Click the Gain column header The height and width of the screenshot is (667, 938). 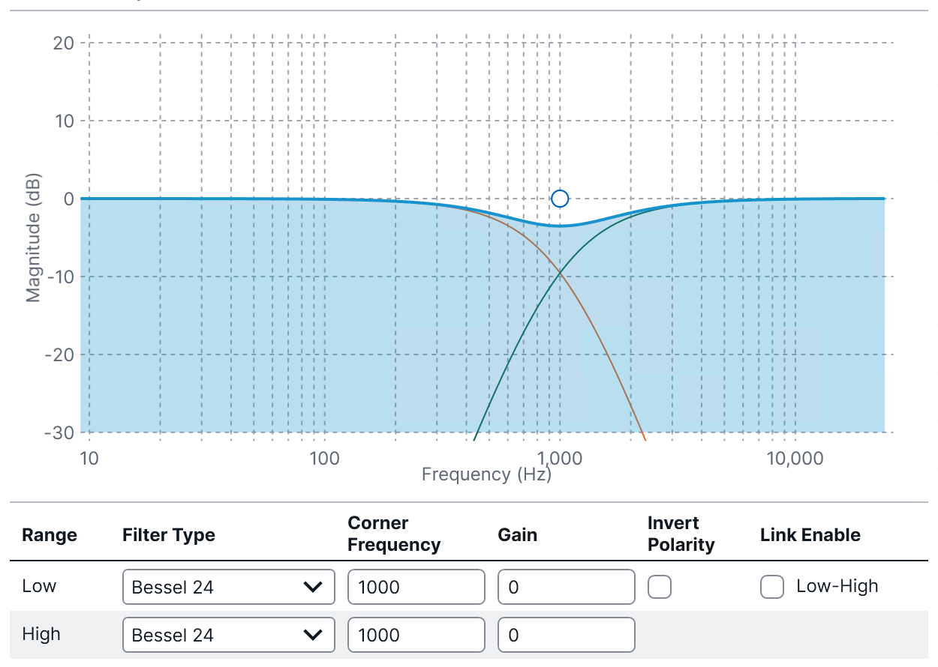click(517, 535)
